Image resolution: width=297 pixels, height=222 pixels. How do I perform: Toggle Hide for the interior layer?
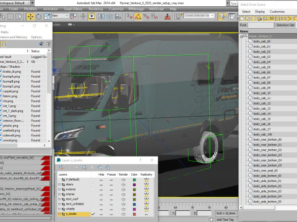coord(101,194)
